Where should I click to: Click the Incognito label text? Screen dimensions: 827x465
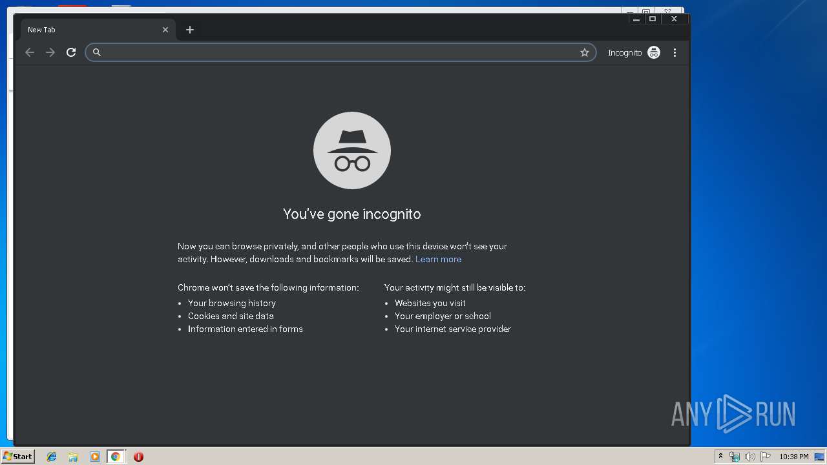625,53
